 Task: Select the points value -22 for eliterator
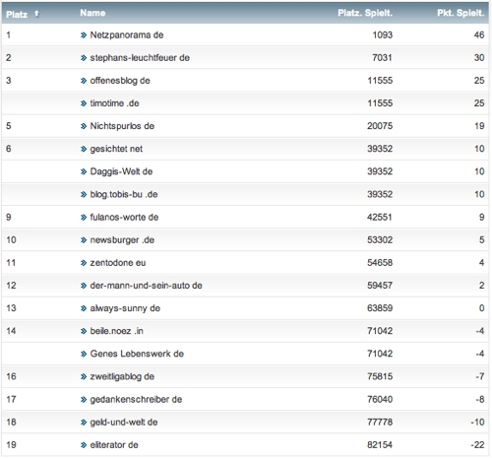tap(477, 445)
